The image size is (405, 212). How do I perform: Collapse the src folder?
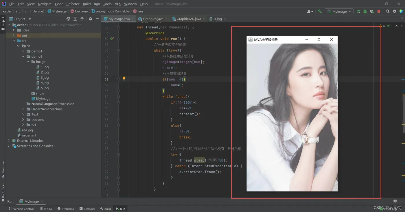(x=14, y=41)
